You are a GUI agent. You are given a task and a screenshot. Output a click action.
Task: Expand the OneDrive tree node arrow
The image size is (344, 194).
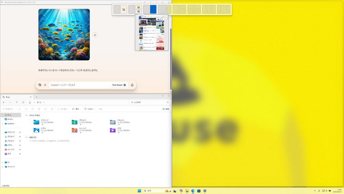(3, 124)
